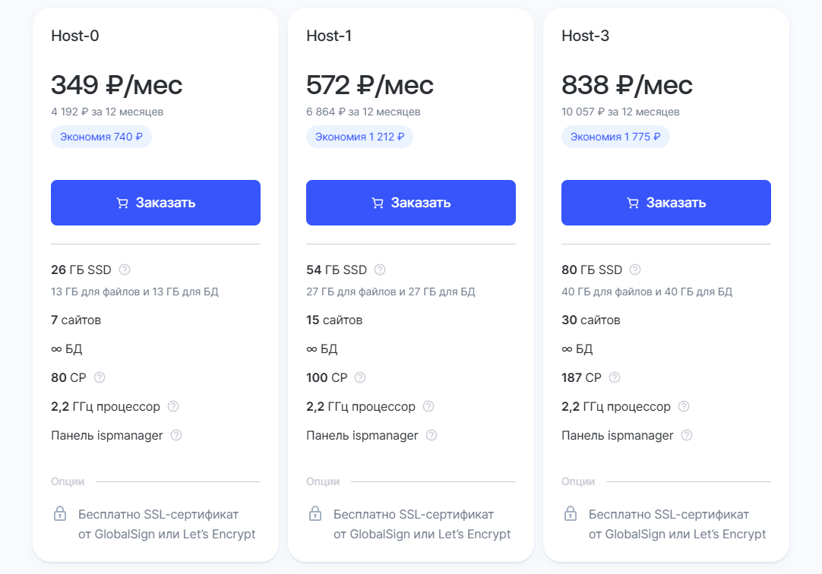Select the Host-3 plan title
The width and height of the screenshot is (822, 574).
(585, 36)
